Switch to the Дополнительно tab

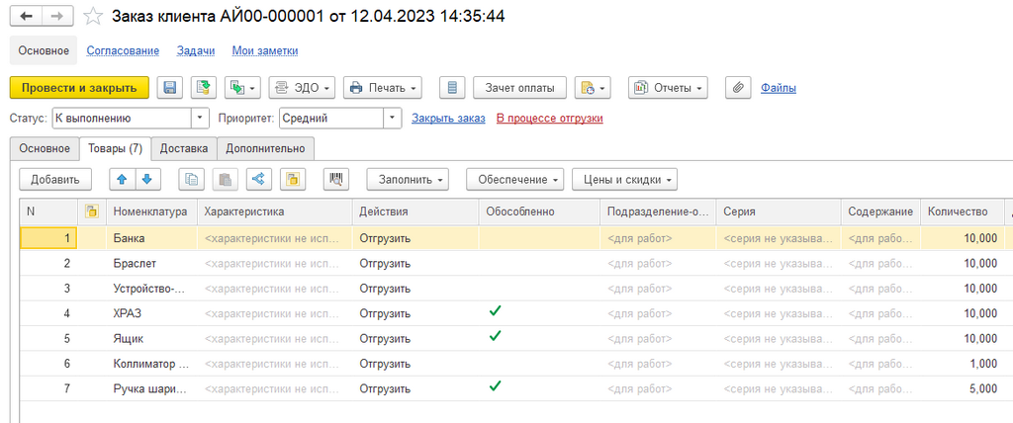pyautogui.click(x=265, y=148)
